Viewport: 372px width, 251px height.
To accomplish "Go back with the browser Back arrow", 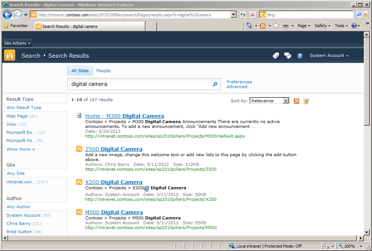I will pyautogui.click(x=7, y=15).
